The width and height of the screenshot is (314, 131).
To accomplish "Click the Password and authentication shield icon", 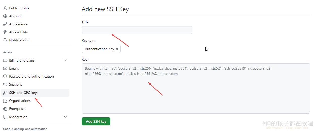I will 5,76.
